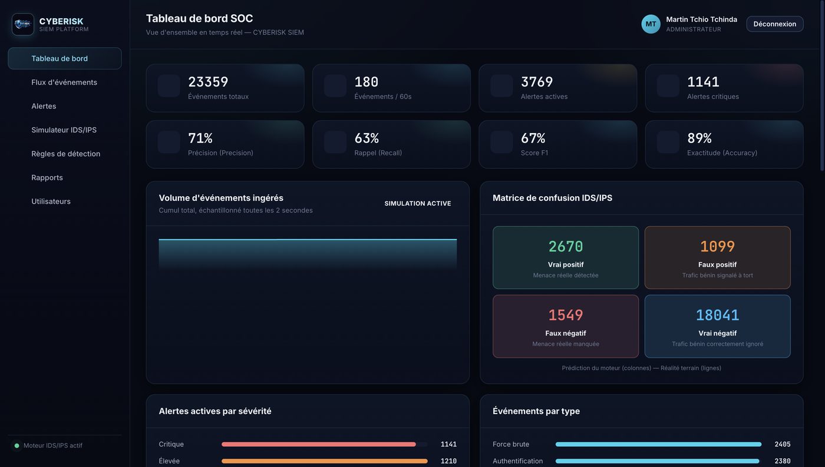Click the CYBERISK logo icon
The image size is (825, 467).
23,25
